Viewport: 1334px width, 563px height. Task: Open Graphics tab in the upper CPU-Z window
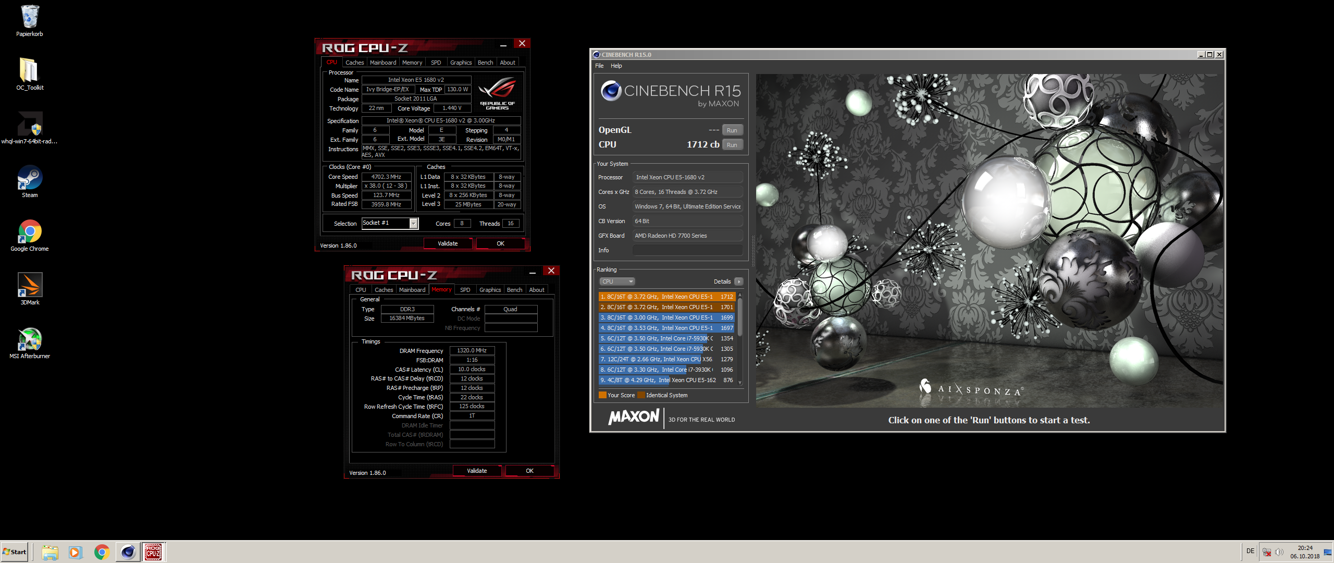click(461, 63)
